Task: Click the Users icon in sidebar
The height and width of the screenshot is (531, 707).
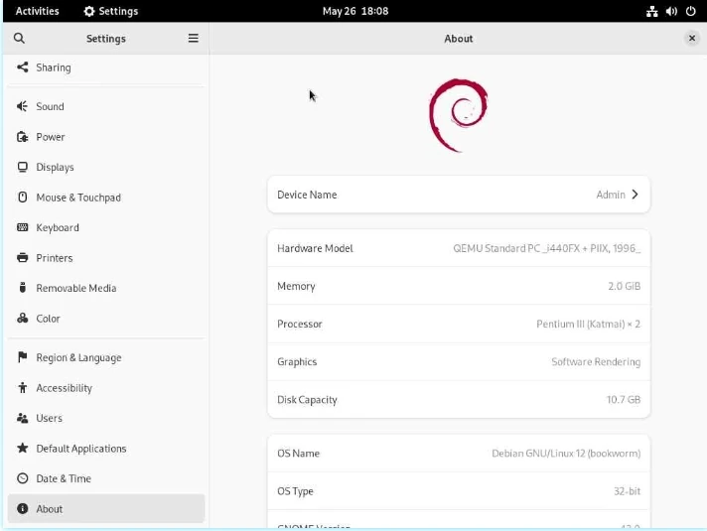Action: [23, 418]
